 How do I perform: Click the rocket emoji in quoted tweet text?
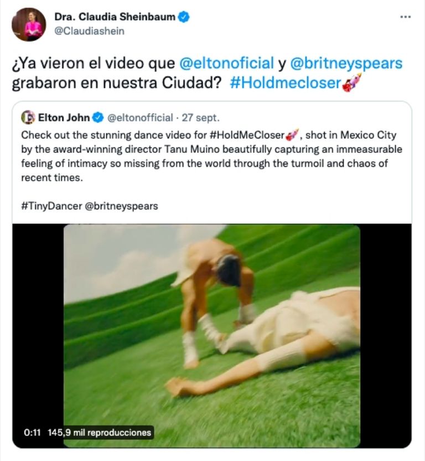[292, 135]
